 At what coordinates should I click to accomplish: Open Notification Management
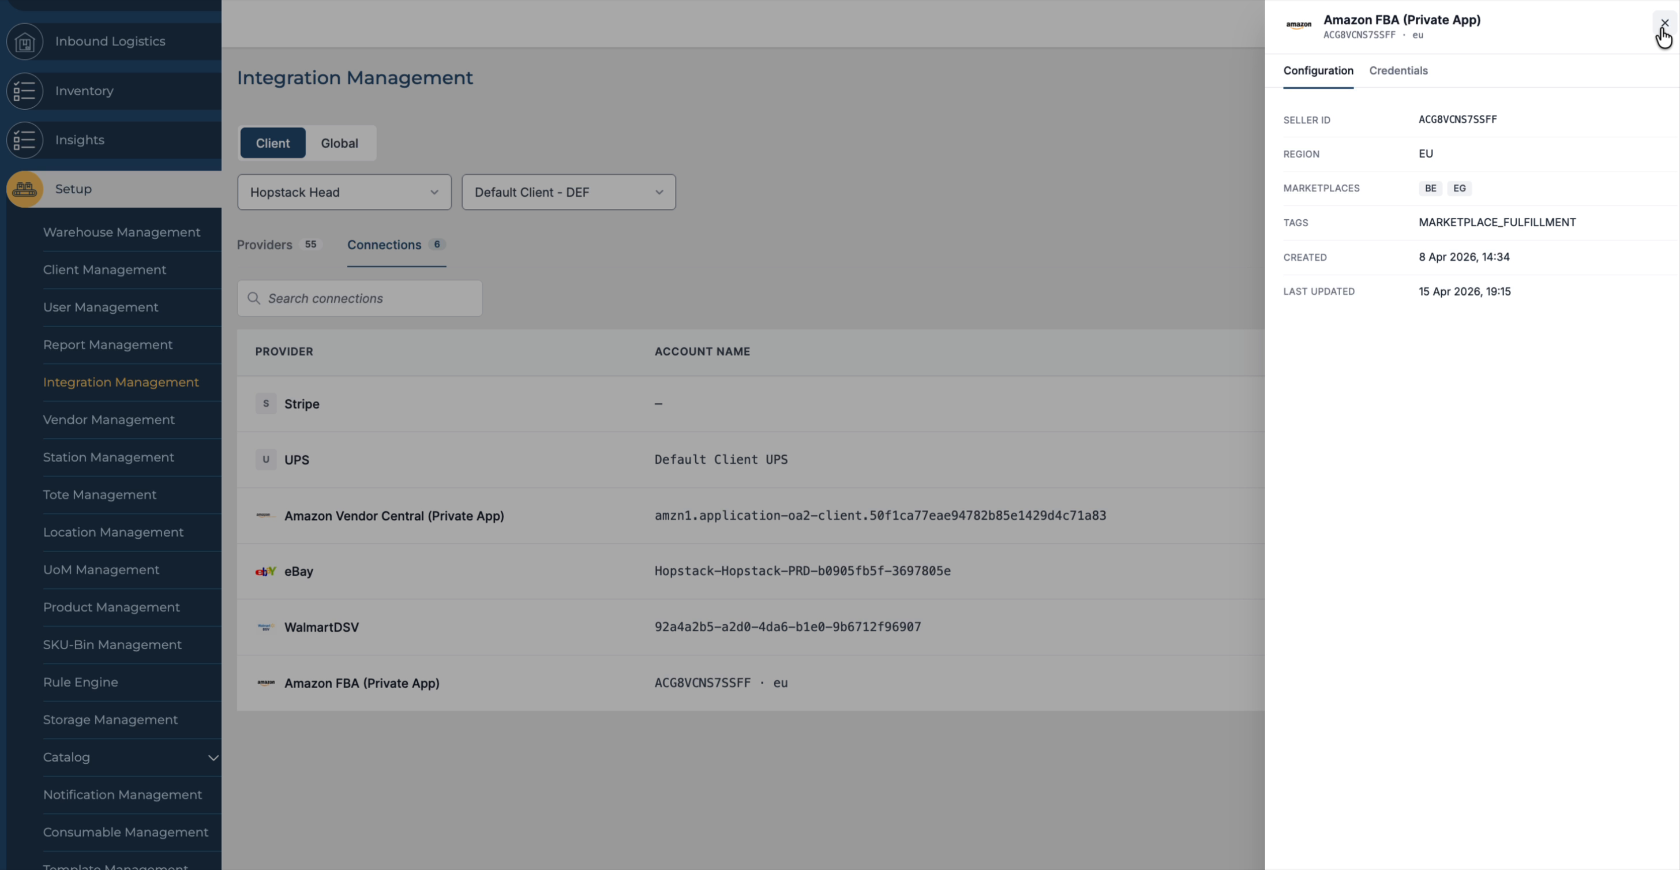tap(123, 795)
